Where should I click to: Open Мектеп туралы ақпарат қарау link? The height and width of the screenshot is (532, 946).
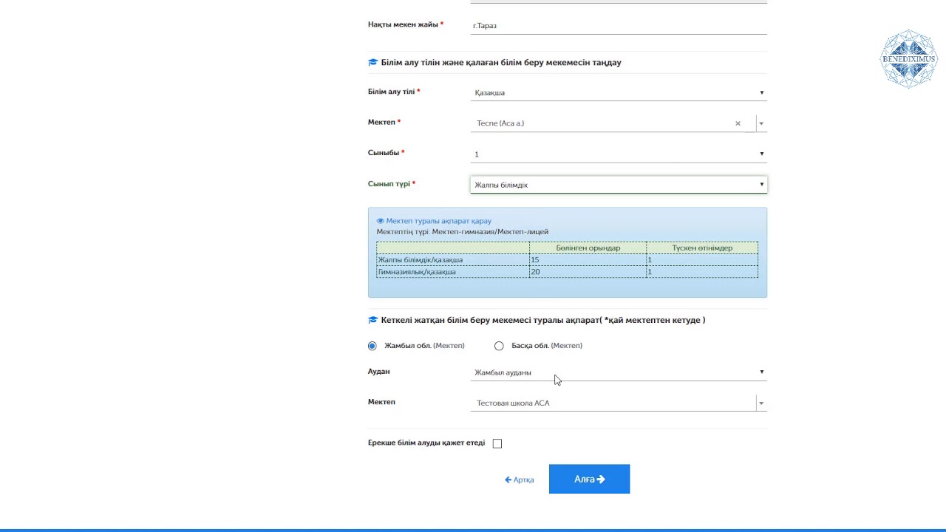[438, 221]
